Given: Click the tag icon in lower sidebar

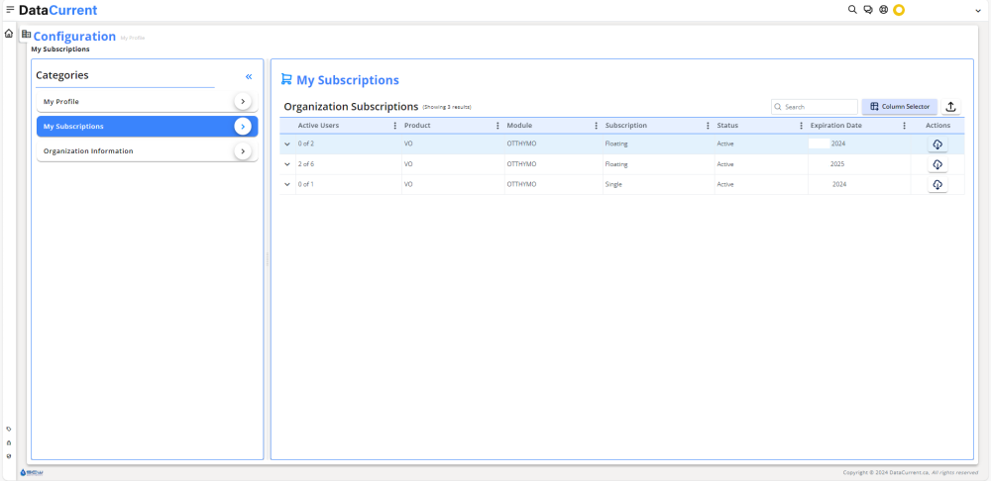Looking at the screenshot, I should coord(8,430).
